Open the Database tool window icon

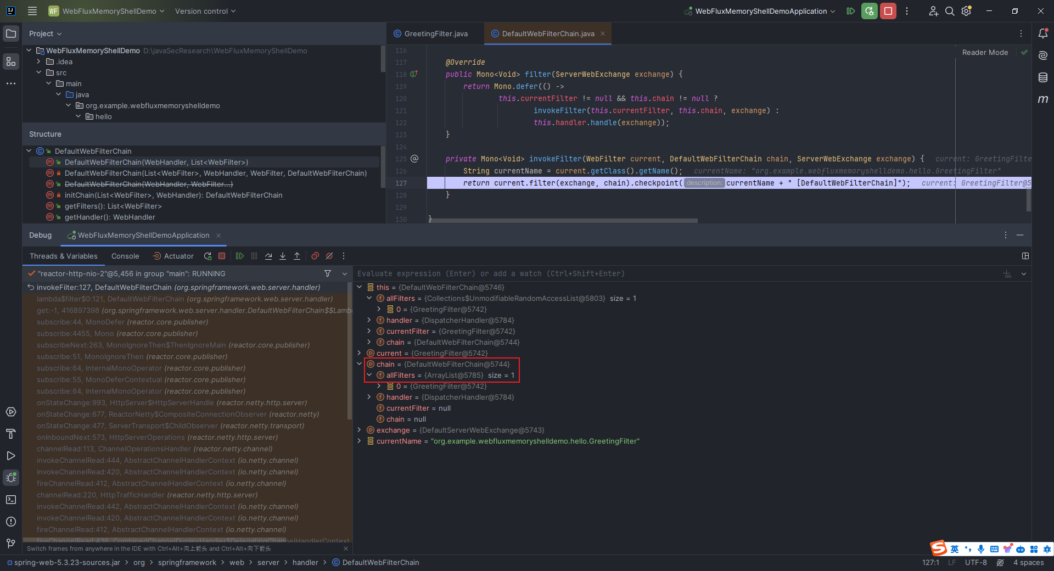coord(1043,77)
